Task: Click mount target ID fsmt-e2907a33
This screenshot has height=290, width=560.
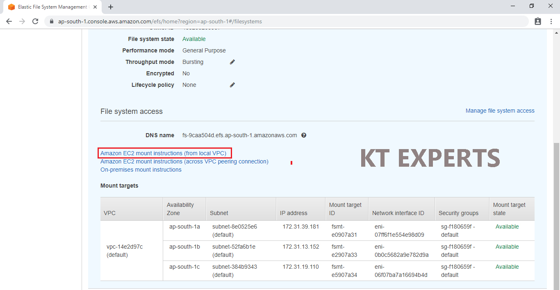Action: (x=344, y=251)
